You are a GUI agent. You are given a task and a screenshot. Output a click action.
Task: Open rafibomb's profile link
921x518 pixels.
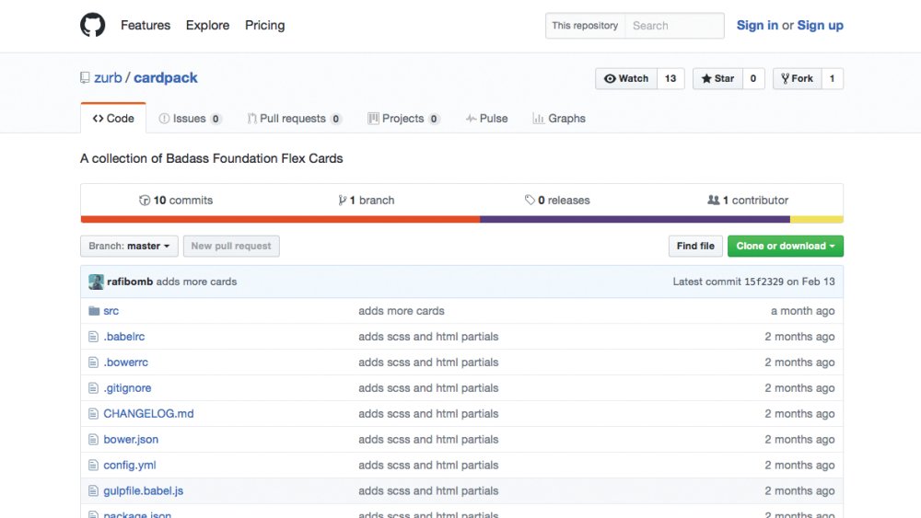(130, 282)
